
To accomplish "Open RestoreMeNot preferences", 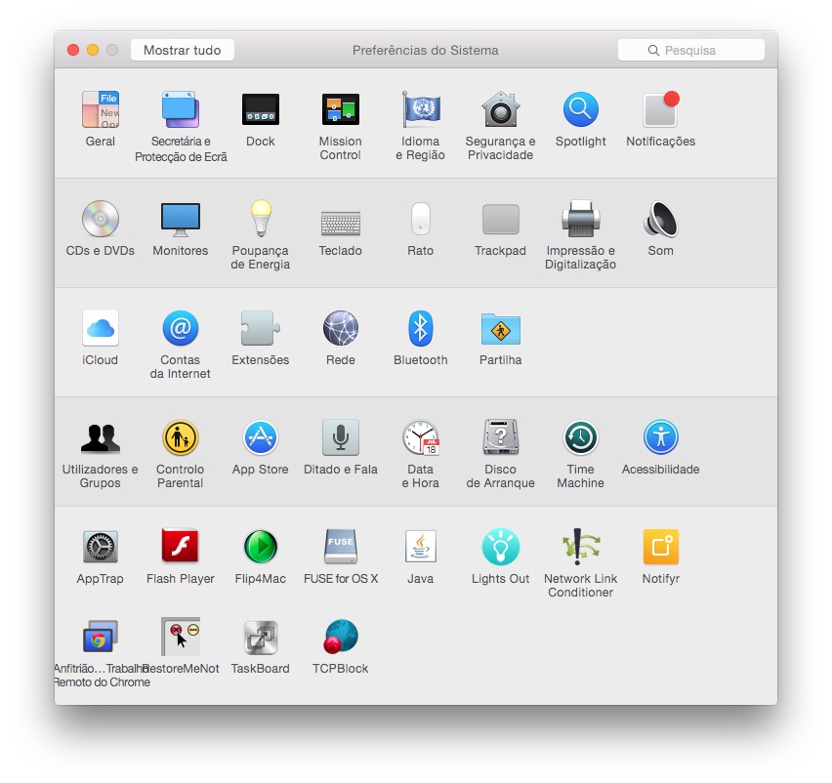I will coord(181,637).
